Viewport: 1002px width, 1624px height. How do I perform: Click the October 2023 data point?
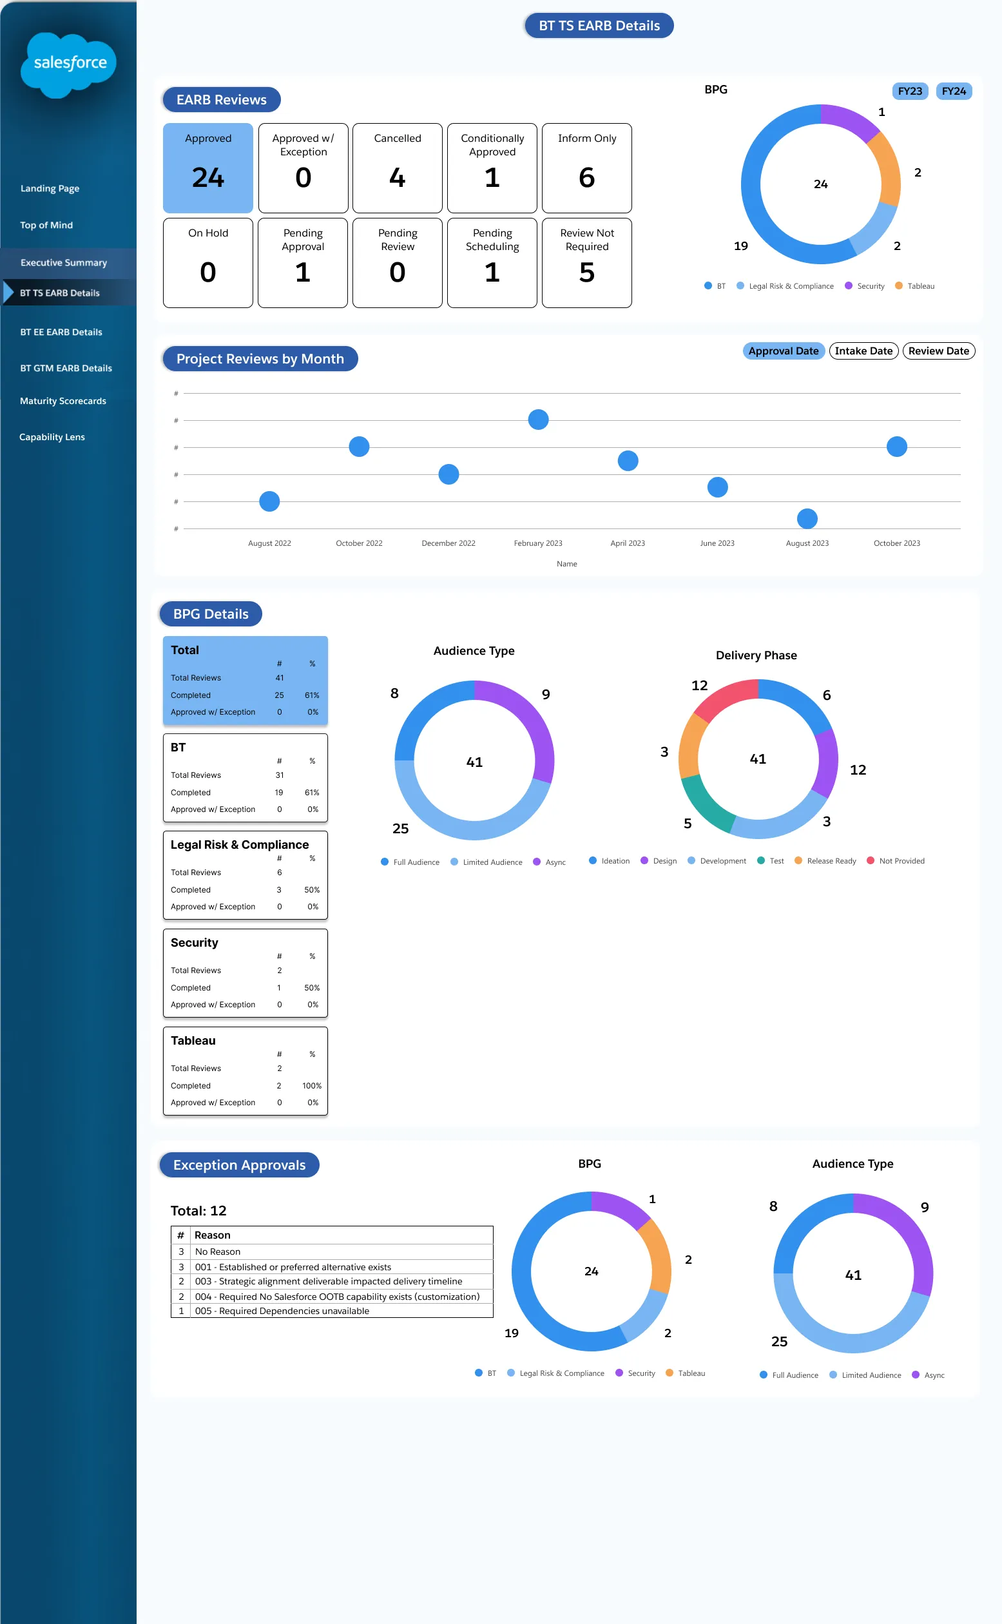click(x=896, y=446)
